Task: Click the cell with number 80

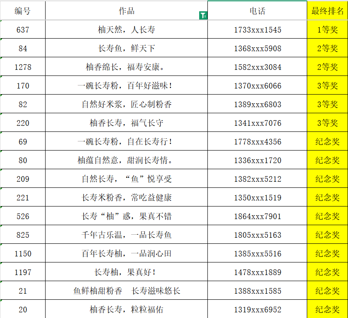Action: point(23,160)
